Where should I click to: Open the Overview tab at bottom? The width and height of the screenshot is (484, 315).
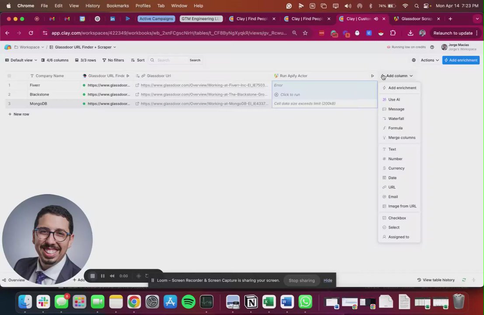pyautogui.click(x=14, y=280)
